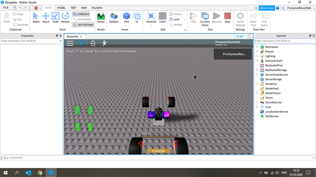316x177 pixels.
Task: Open the in-game emotes icon
Action: [x=104, y=43]
